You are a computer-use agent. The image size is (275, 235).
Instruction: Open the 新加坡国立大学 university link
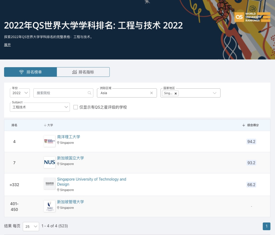[x=71, y=158]
